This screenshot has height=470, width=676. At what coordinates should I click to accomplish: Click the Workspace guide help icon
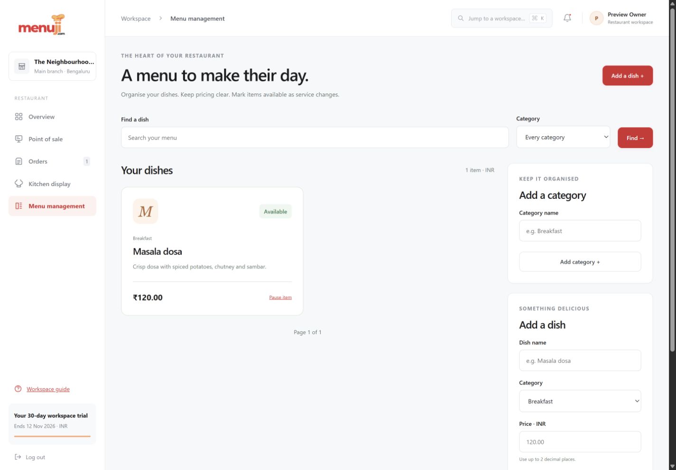click(x=18, y=389)
